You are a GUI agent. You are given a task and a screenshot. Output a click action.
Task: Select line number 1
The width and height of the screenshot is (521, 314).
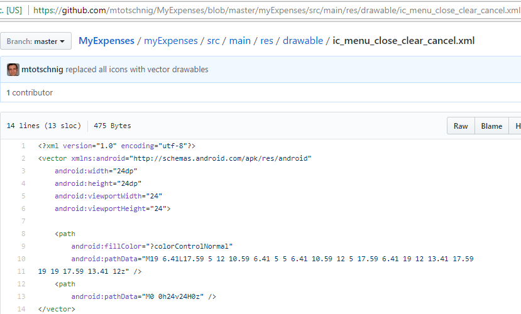pyautogui.click(x=23, y=146)
